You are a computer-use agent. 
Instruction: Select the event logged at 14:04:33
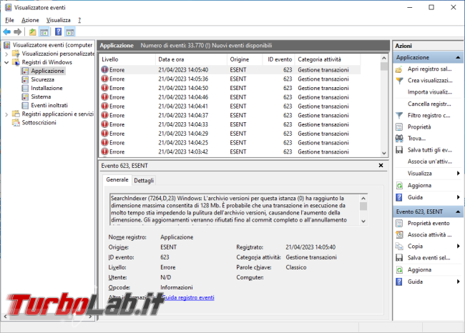[x=230, y=124]
